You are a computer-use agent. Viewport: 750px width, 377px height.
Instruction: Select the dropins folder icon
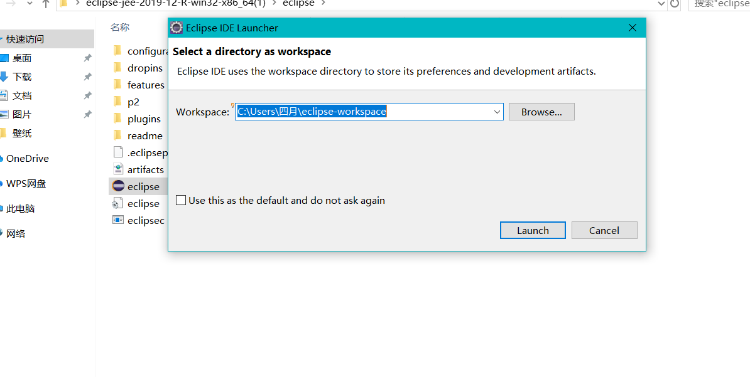click(x=117, y=68)
